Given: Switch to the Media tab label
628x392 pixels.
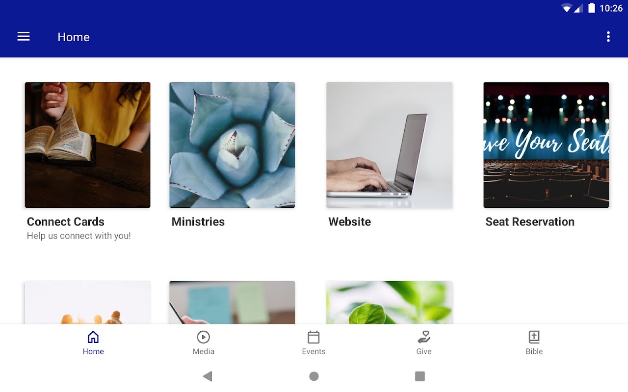Looking at the screenshot, I should click(x=204, y=351).
